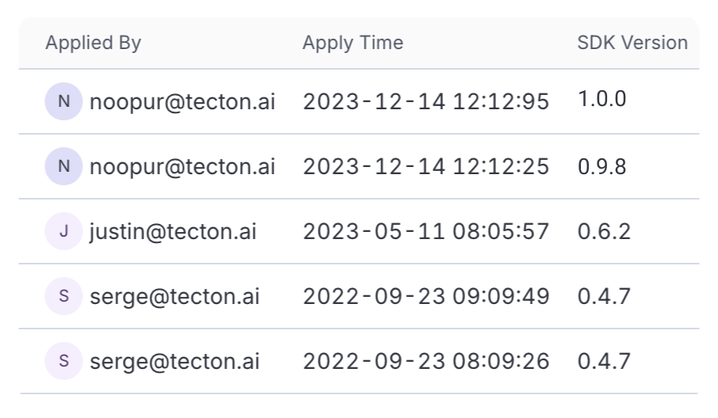The image size is (718, 418).
Task: Click the N avatar beside version 0.9.8
Action: (x=63, y=166)
